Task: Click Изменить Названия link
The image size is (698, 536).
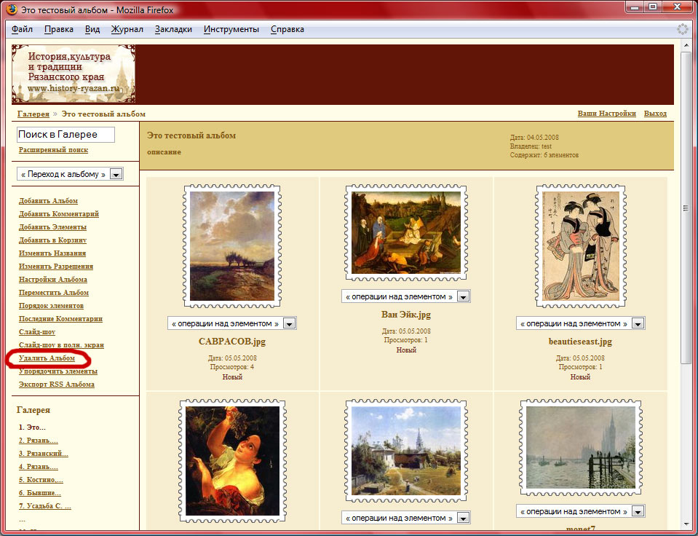Action: tap(52, 253)
